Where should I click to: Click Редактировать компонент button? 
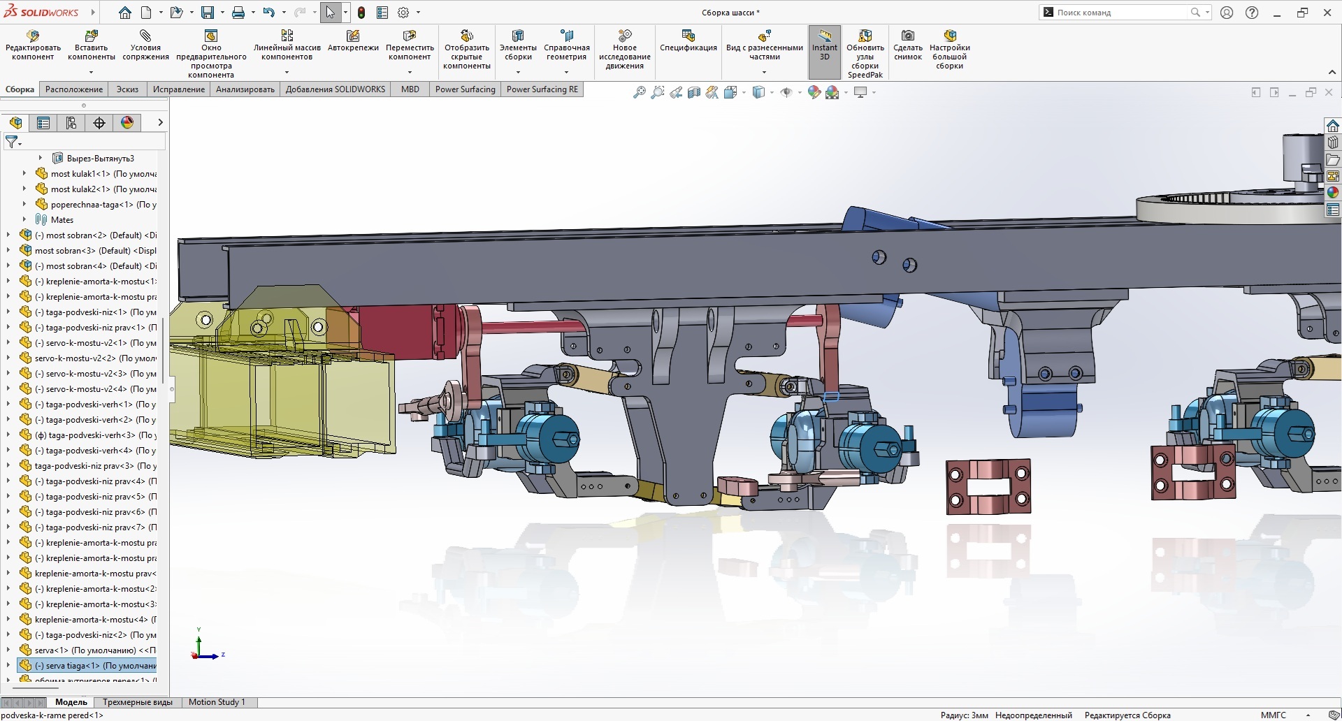(x=33, y=45)
